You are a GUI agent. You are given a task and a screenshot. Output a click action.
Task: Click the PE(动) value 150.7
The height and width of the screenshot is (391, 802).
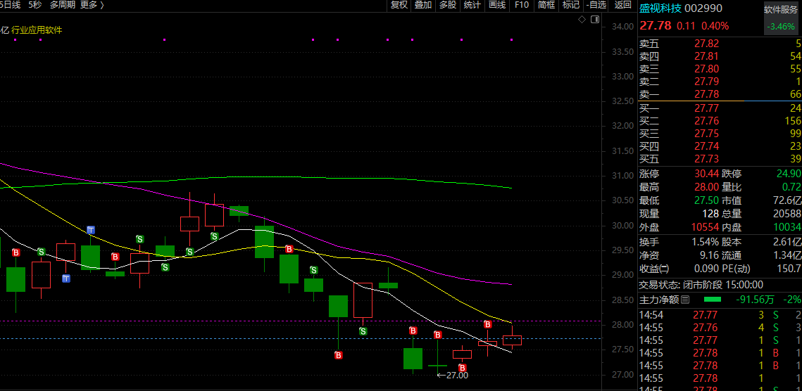(790, 269)
